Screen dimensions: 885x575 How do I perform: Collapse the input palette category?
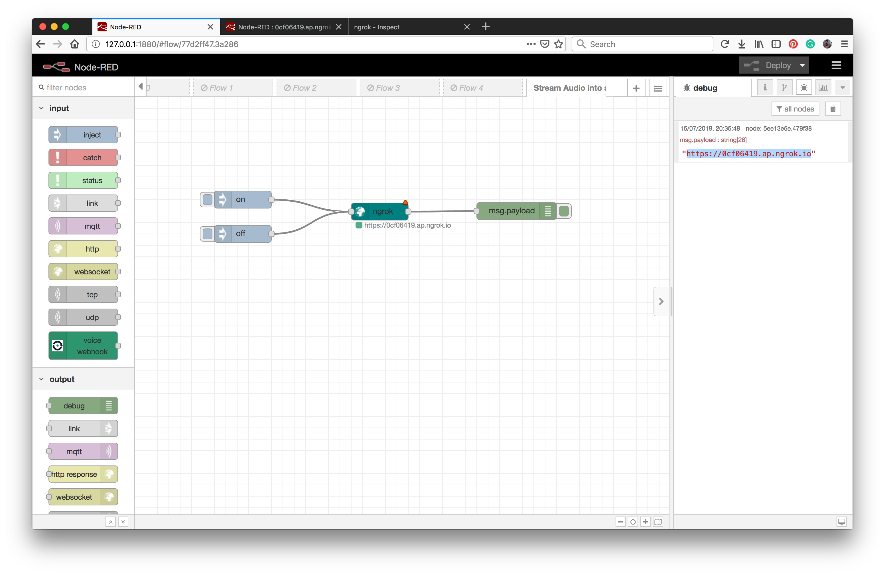coord(83,108)
